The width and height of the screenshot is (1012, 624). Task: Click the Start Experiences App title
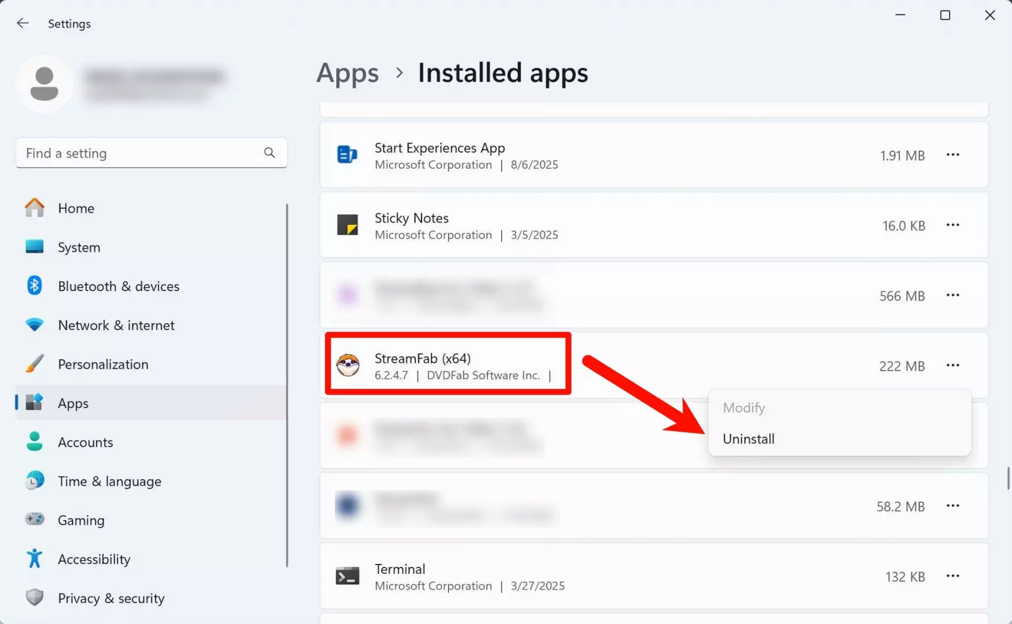coord(440,148)
